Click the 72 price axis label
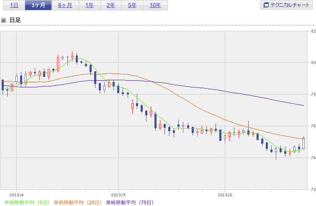316x206 pixels. pos(313,189)
